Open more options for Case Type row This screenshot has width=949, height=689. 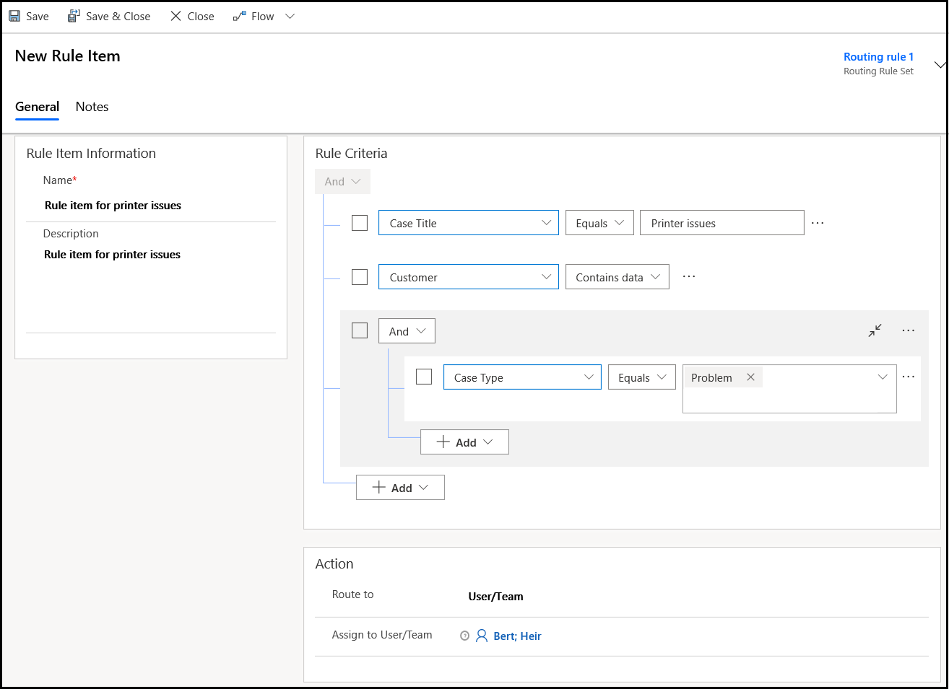[x=909, y=377]
